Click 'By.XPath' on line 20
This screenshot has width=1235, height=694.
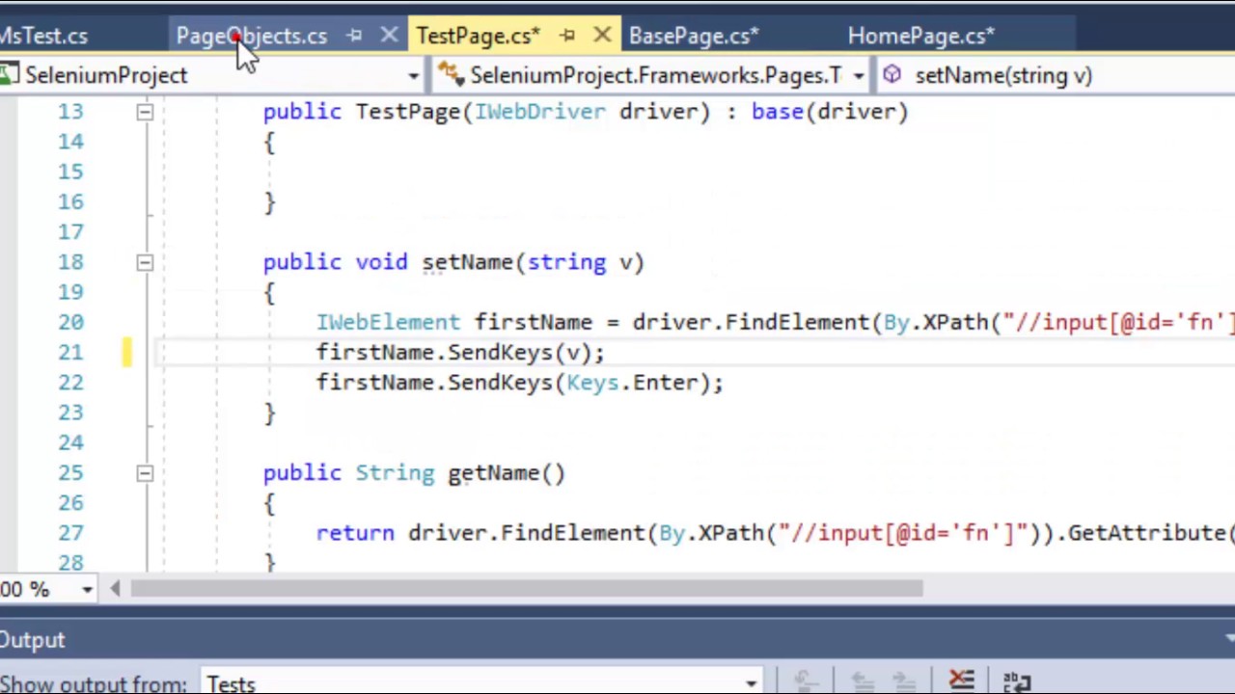pos(937,323)
